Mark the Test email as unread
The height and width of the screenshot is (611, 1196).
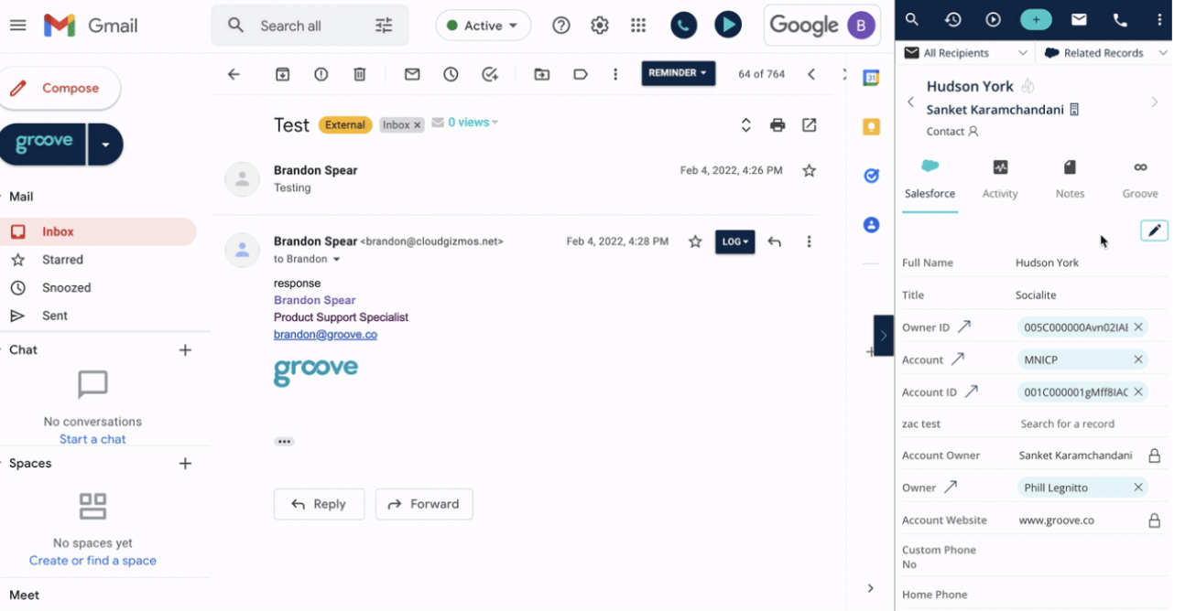pyautogui.click(x=412, y=73)
